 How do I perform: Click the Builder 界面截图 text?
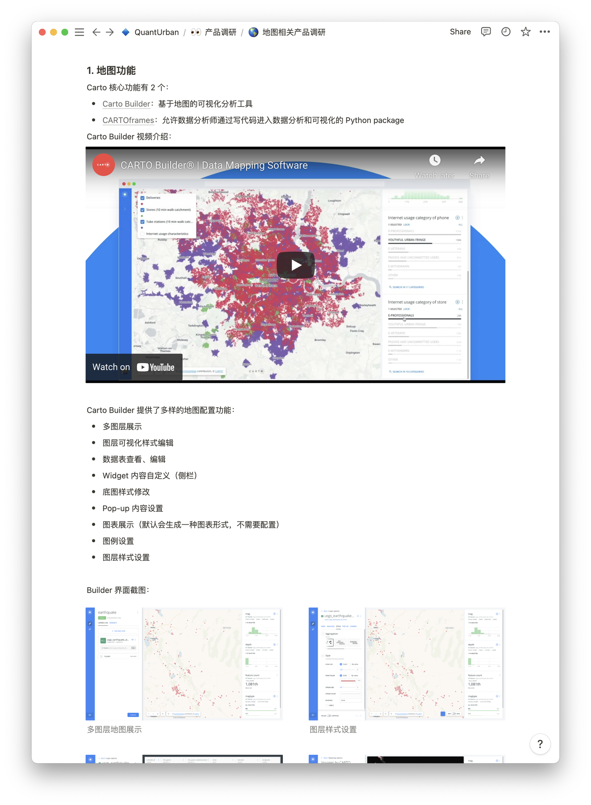(118, 590)
